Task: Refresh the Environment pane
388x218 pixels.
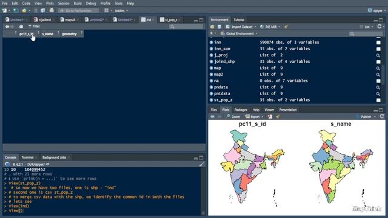Action: tap(380, 27)
